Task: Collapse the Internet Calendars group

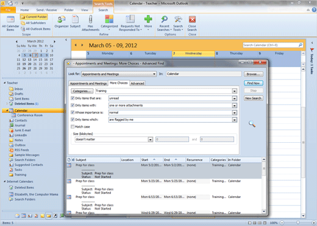Action: [5, 182]
